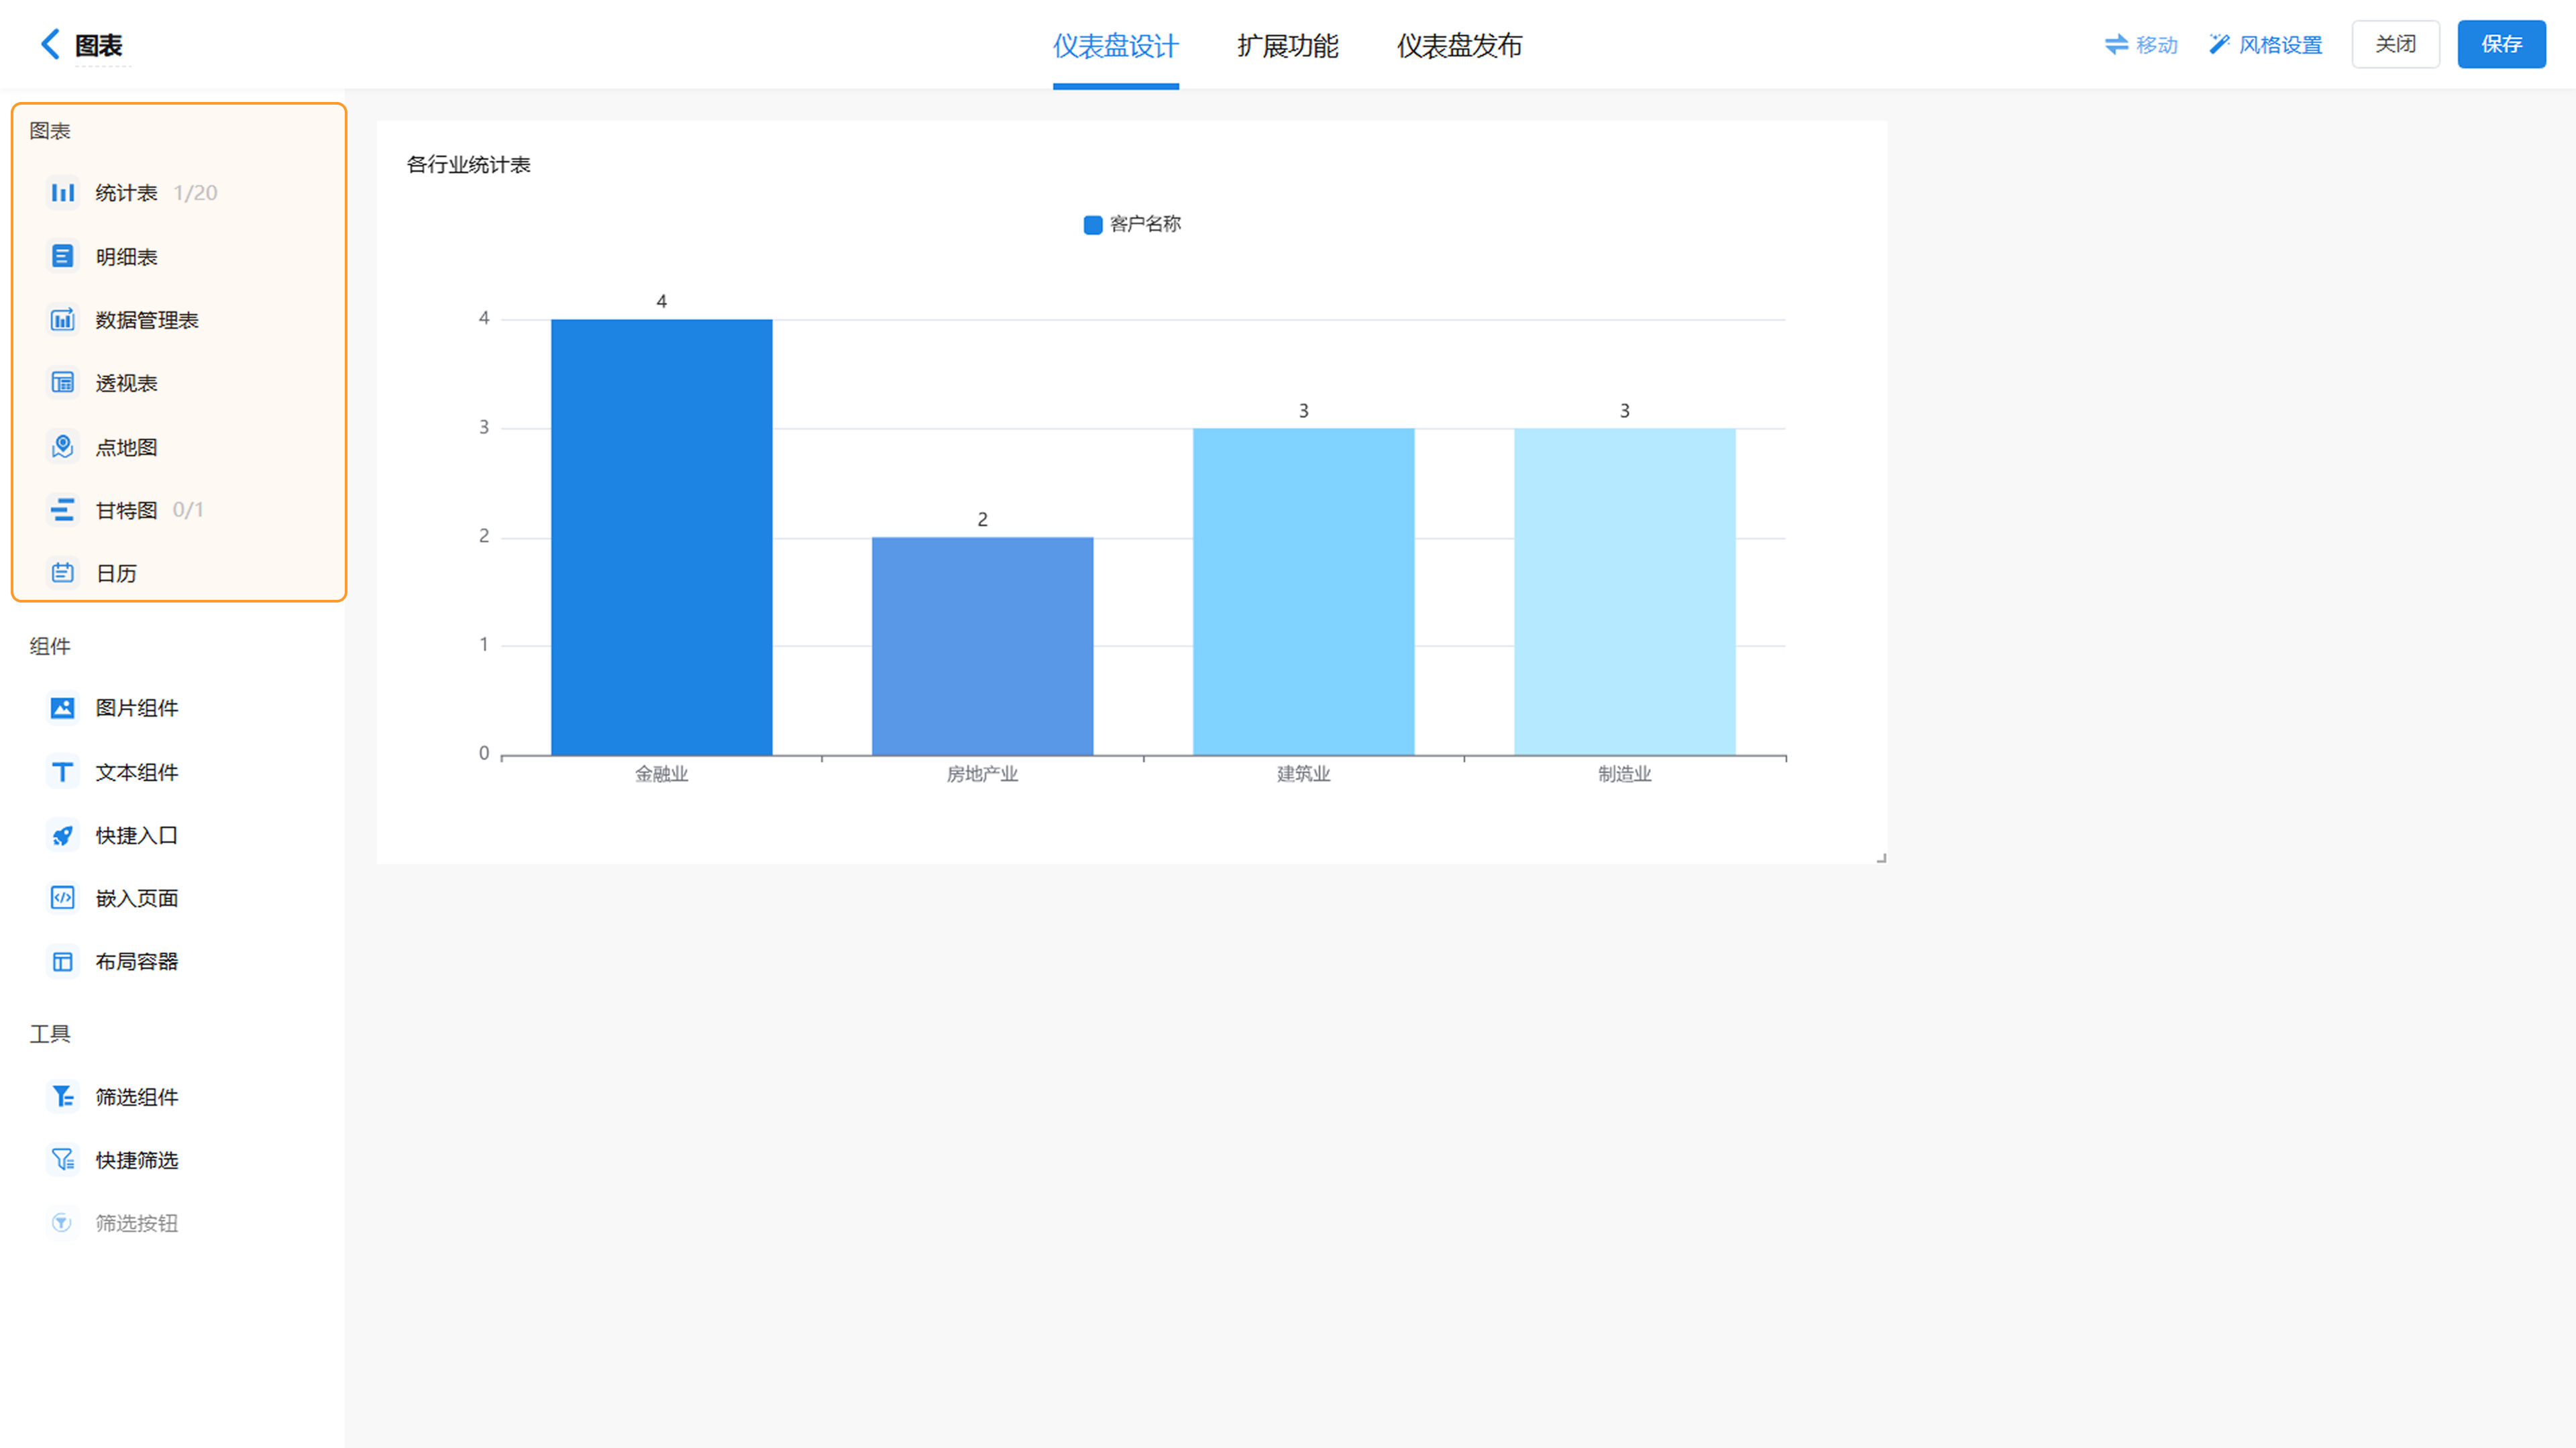The width and height of the screenshot is (2576, 1448).
Task: Click the 金融业 bar in chart
Action: (x=661, y=537)
